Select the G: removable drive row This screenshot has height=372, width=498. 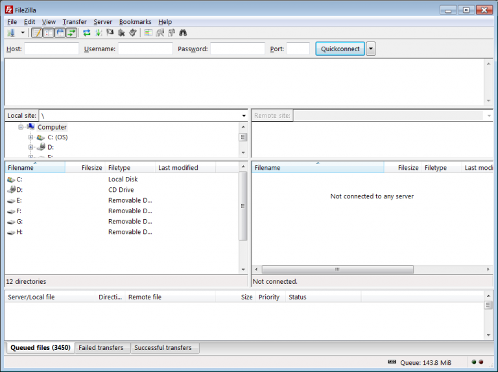[x=122, y=221]
